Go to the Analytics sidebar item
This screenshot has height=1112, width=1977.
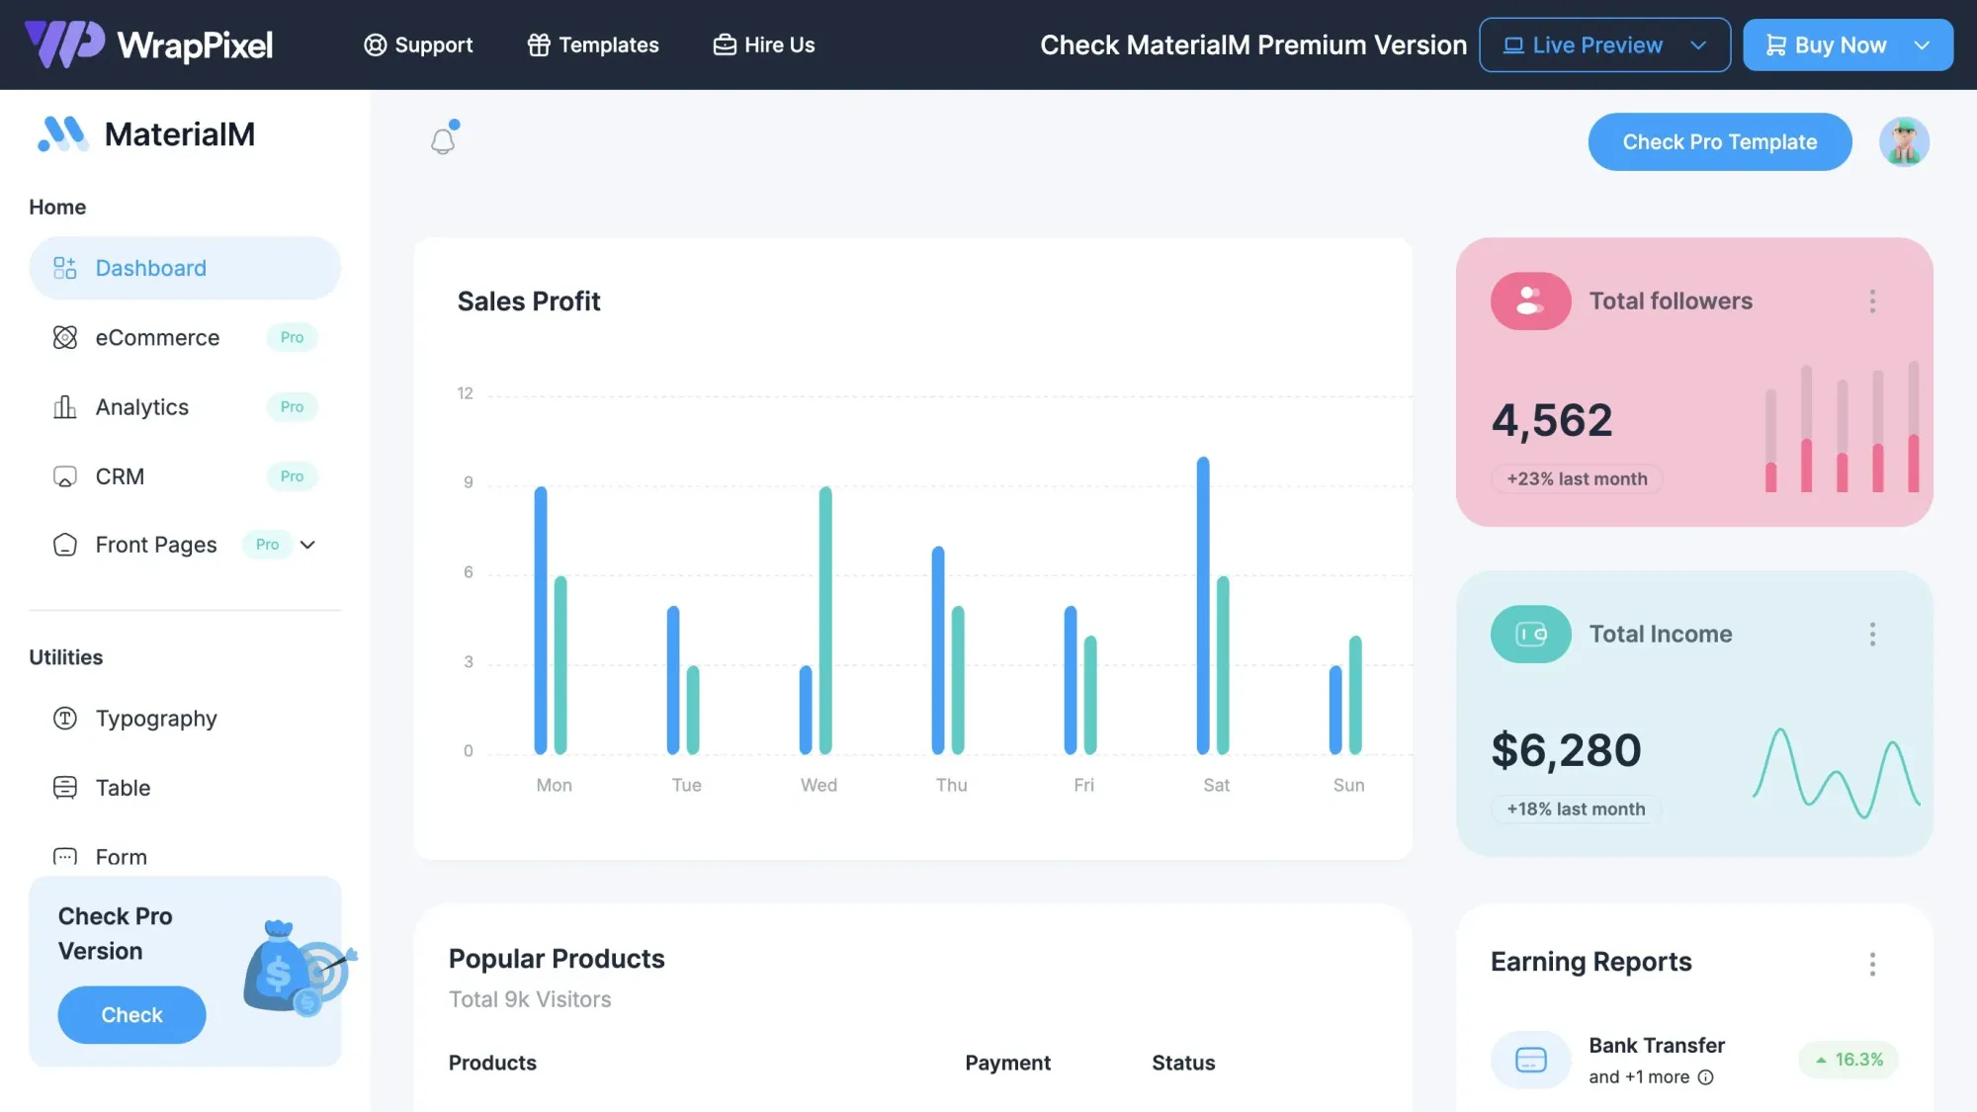142,407
